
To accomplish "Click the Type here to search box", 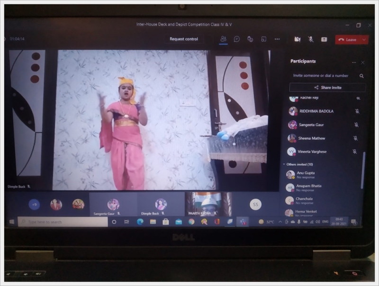I will pyautogui.click(x=63, y=222).
